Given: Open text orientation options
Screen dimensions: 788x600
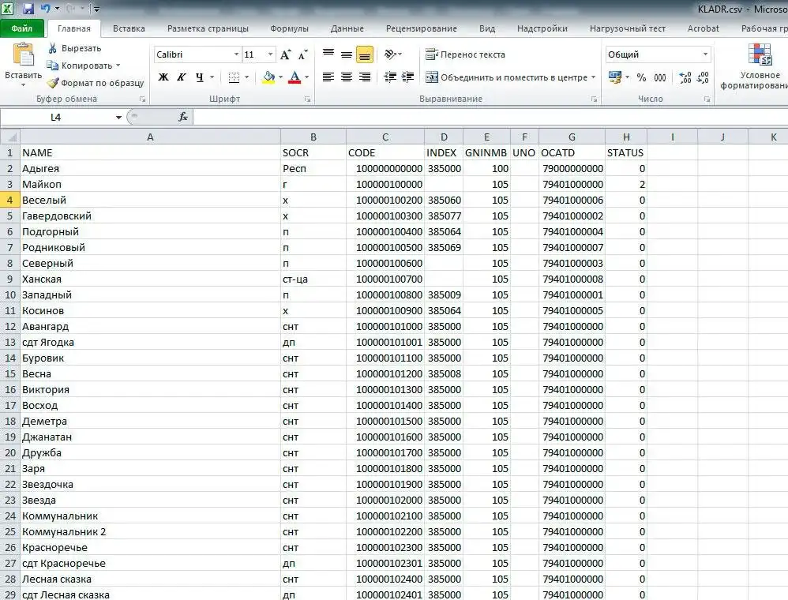Looking at the screenshot, I should (x=393, y=54).
